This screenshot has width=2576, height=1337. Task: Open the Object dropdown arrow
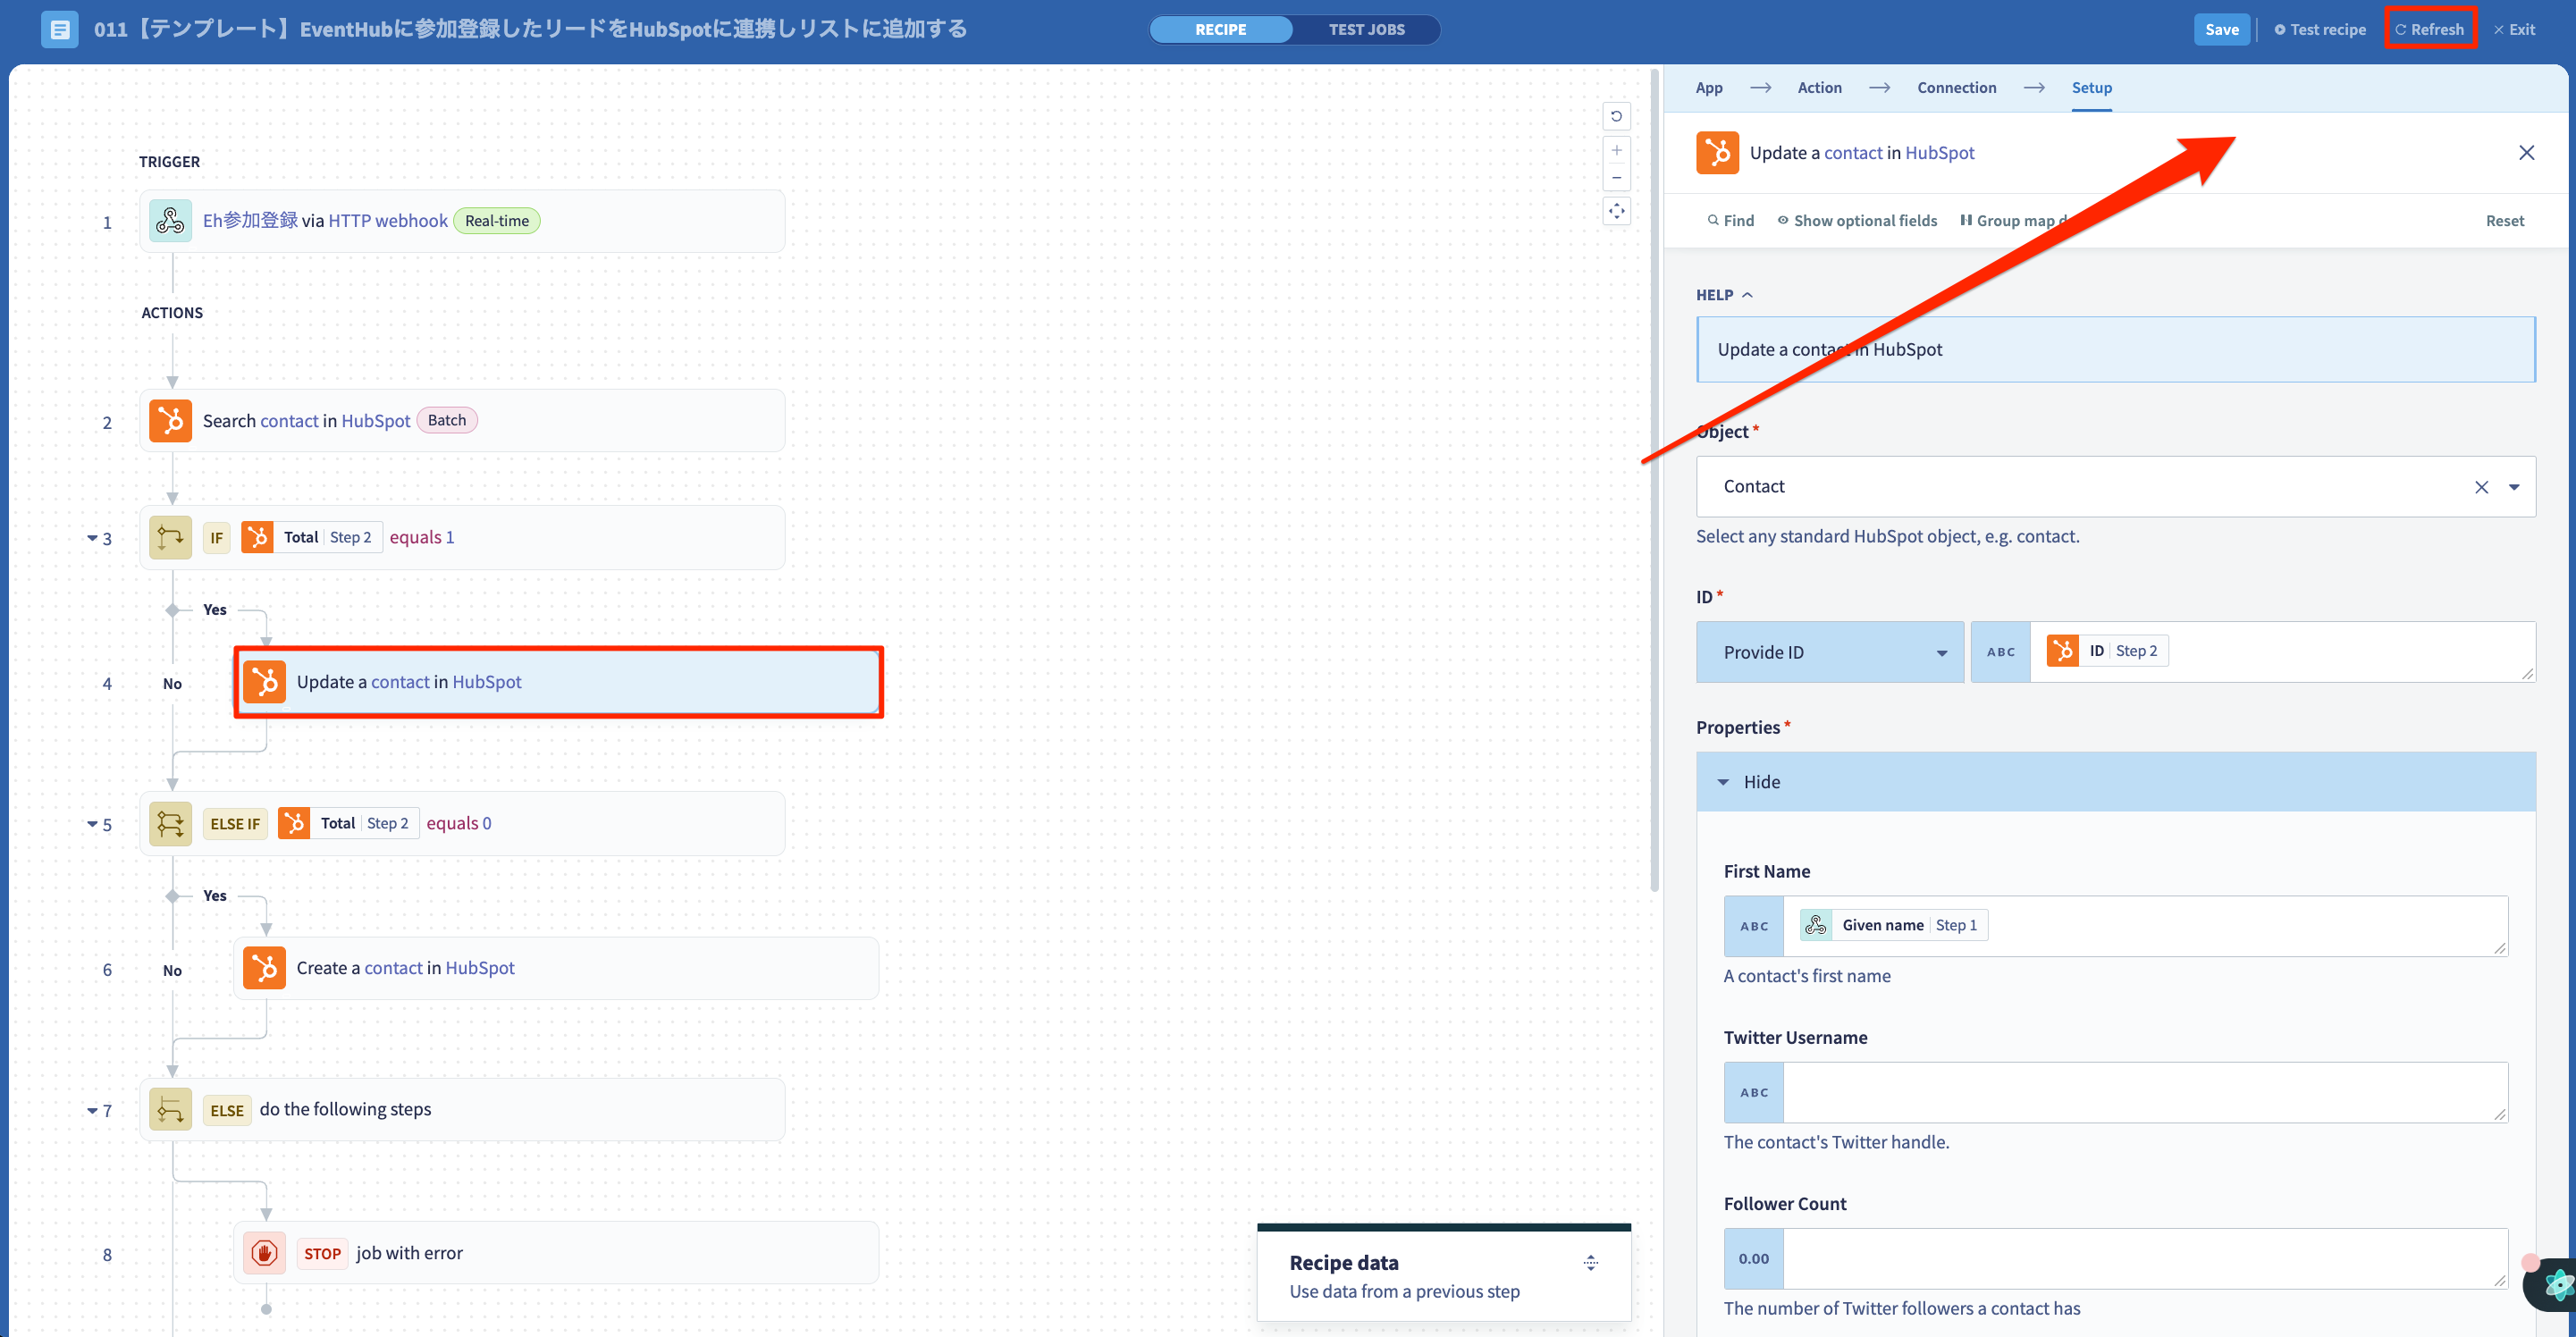[x=2514, y=487]
